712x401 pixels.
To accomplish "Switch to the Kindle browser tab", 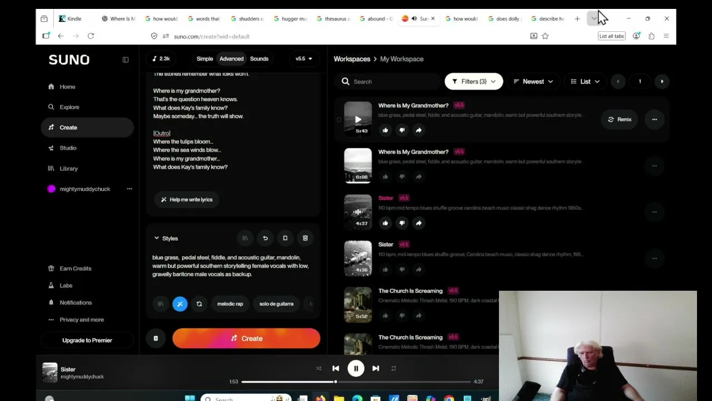I will point(75,19).
